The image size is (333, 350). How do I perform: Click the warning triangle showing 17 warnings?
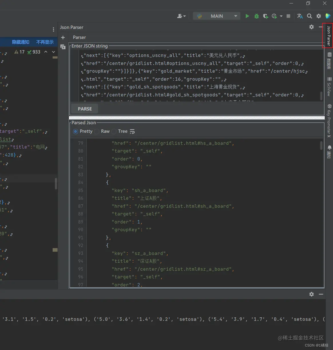[x=19, y=52]
